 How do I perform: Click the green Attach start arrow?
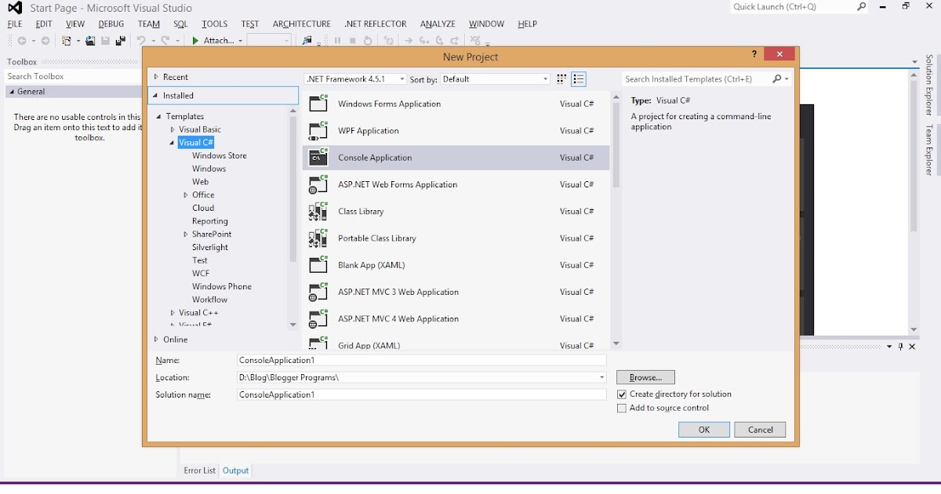[195, 41]
